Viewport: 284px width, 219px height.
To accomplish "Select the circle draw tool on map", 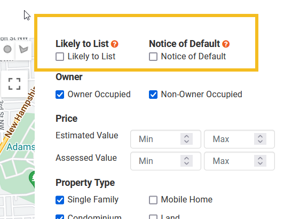I will click(7, 49).
